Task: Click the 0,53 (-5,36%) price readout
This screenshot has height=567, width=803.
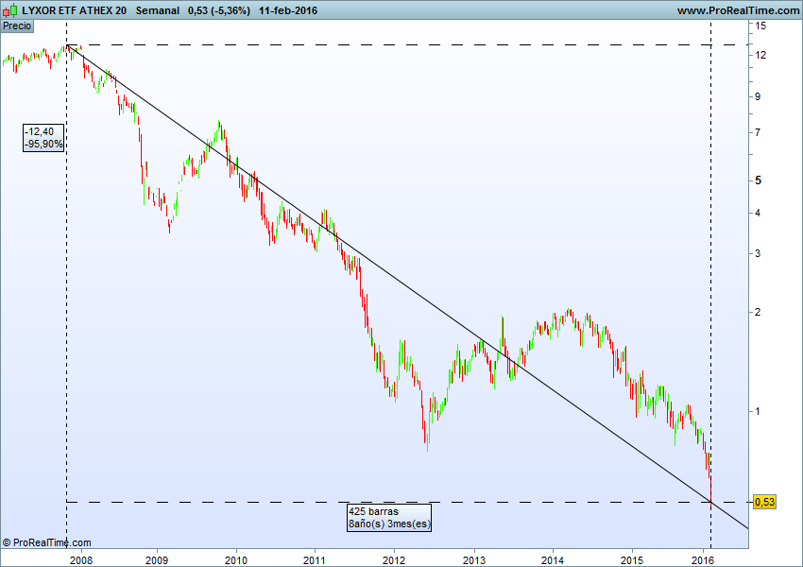Action: click(219, 10)
